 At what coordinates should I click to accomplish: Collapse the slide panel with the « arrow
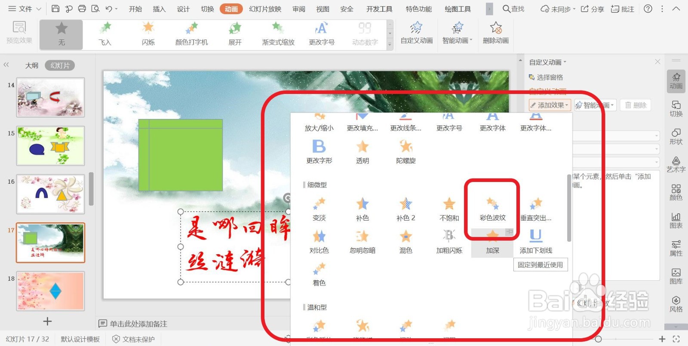click(6, 65)
